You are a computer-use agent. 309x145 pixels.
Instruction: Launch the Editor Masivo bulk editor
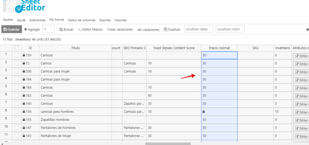90,29
